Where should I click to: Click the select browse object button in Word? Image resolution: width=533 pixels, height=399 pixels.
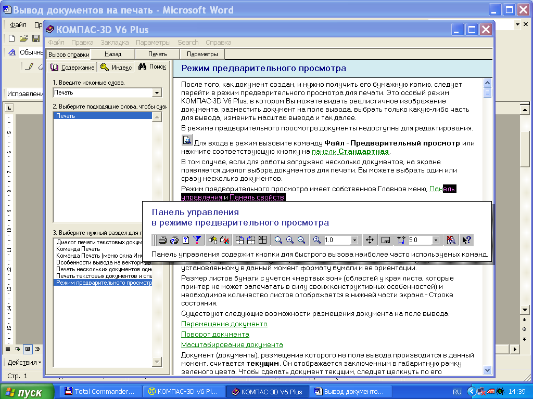click(x=525, y=329)
